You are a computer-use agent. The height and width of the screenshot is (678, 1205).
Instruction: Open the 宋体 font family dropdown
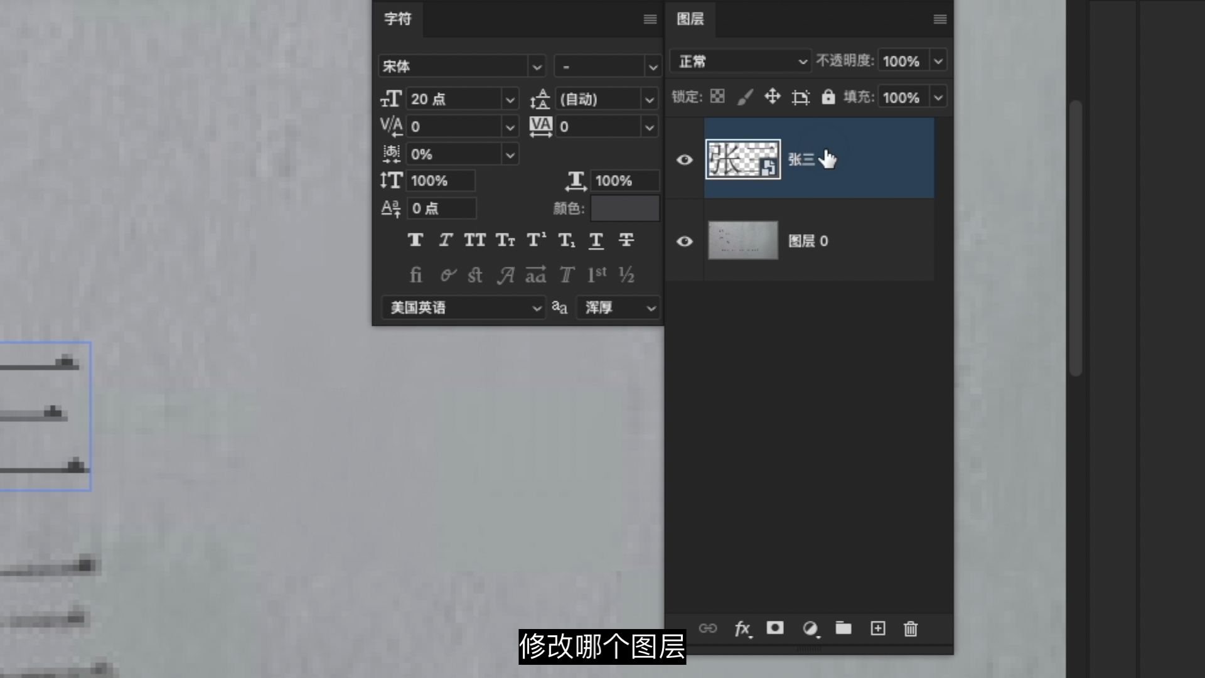[x=536, y=67]
